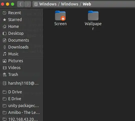
Task: Close window with red button
Action: (2, 4)
